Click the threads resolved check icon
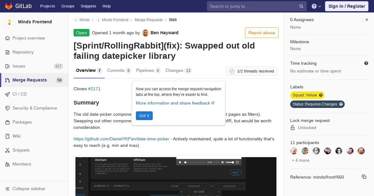 click(232, 71)
